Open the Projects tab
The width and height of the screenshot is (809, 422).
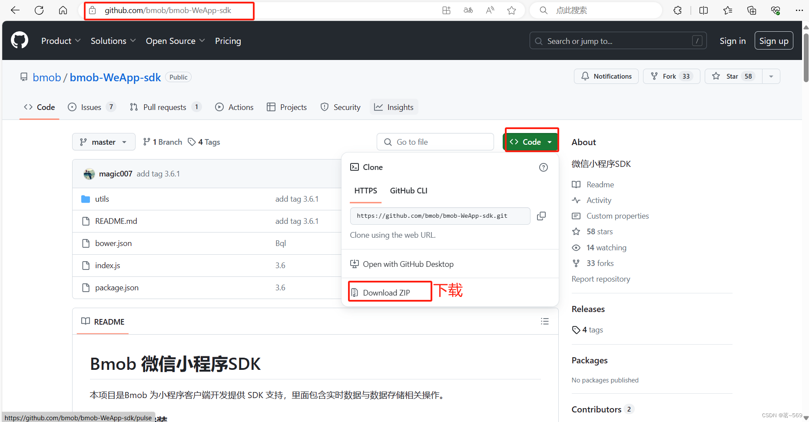(287, 107)
